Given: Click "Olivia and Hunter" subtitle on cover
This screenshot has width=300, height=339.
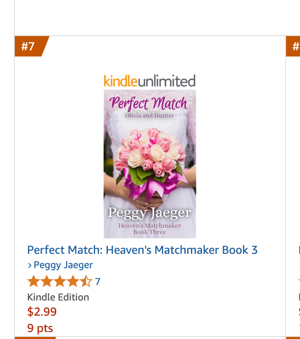Looking at the screenshot, I should pos(150,115).
